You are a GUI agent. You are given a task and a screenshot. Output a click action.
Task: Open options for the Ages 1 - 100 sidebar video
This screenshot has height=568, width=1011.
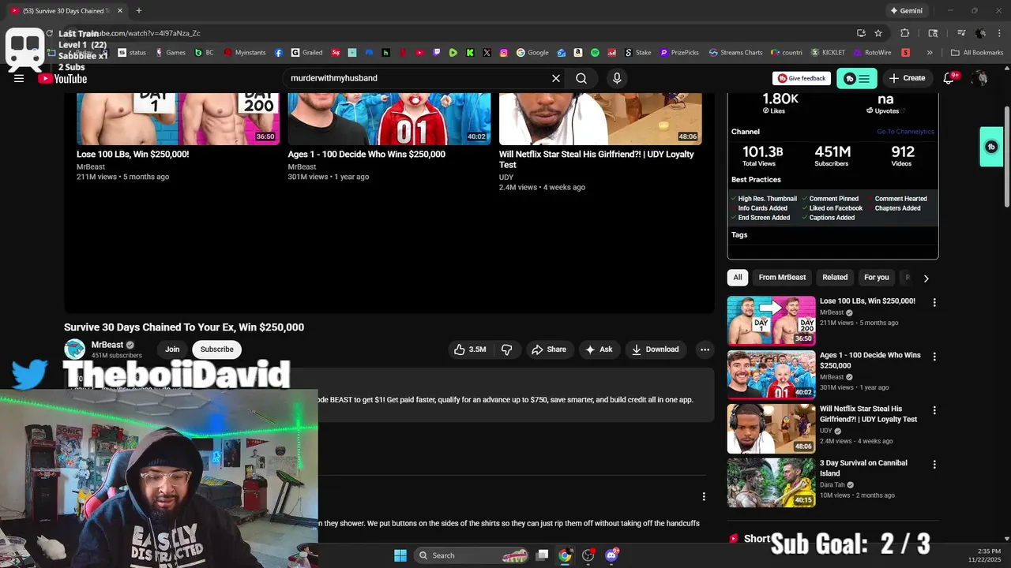pyautogui.click(x=934, y=357)
